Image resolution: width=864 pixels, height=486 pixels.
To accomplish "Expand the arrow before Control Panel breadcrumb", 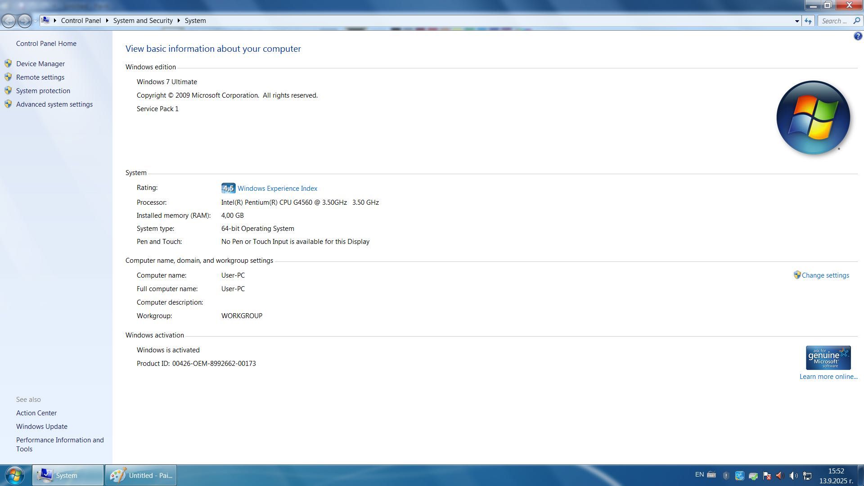I will tap(55, 21).
